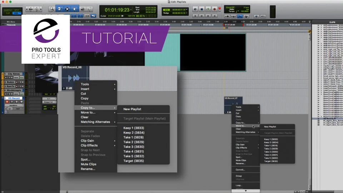Choose Clip Gain in enlarged context menu
The width and height of the screenshot is (343, 193).
(96, 141)
